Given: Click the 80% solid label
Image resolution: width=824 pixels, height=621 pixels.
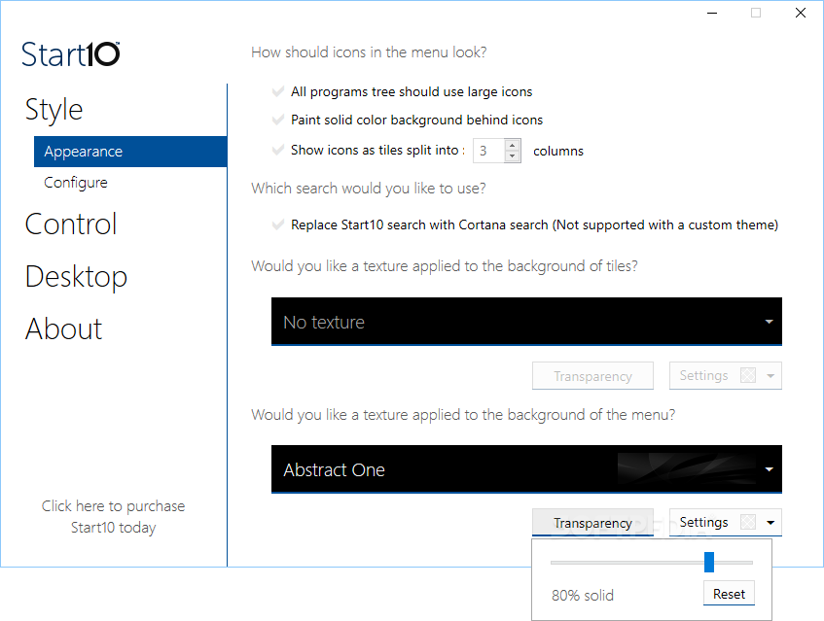Looking at the screenshot, I should (x=583, y=596).
